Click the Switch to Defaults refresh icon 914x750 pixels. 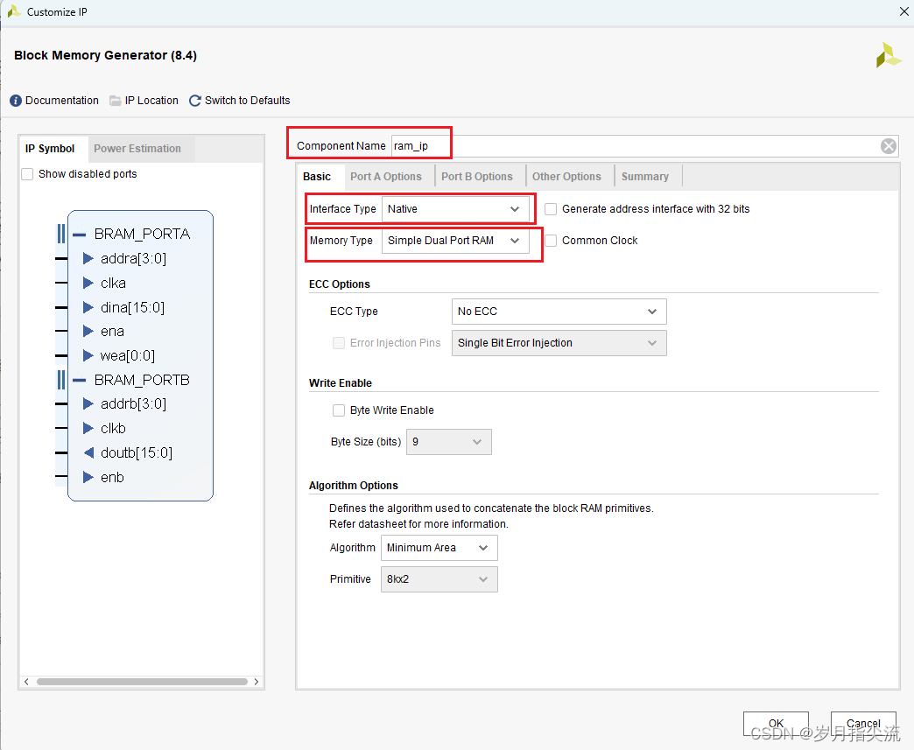point(195,101)
